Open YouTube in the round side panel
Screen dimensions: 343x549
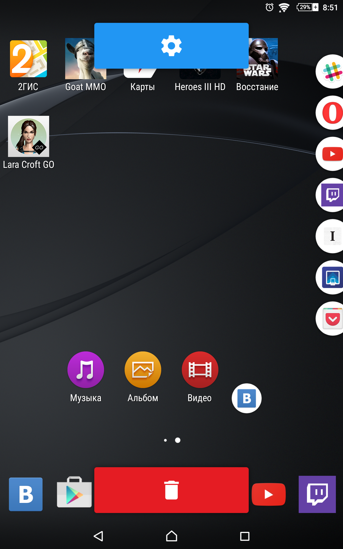[x=332, y=154]
